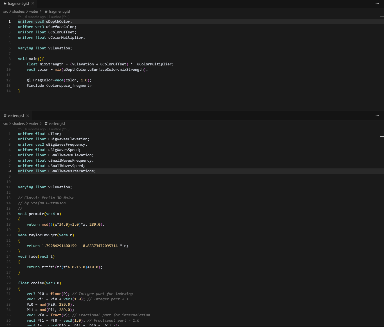
Task: Click 'uSmallWavesFrequency' uniform
Action: [70, 161]
